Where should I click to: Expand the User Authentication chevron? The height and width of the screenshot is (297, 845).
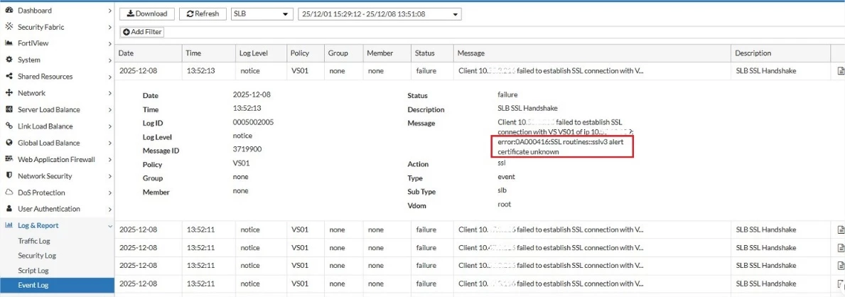point(109,209)
